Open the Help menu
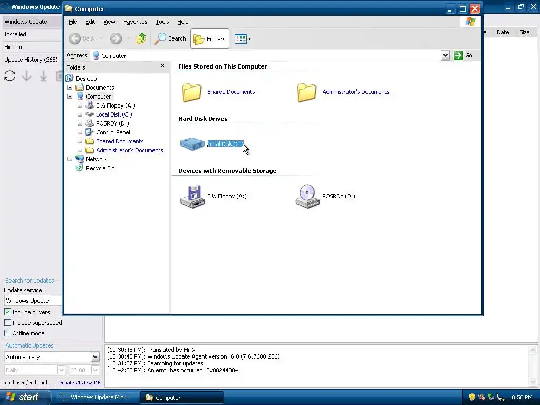The height and width of the screenshot is (405, 540). (183, 22)
